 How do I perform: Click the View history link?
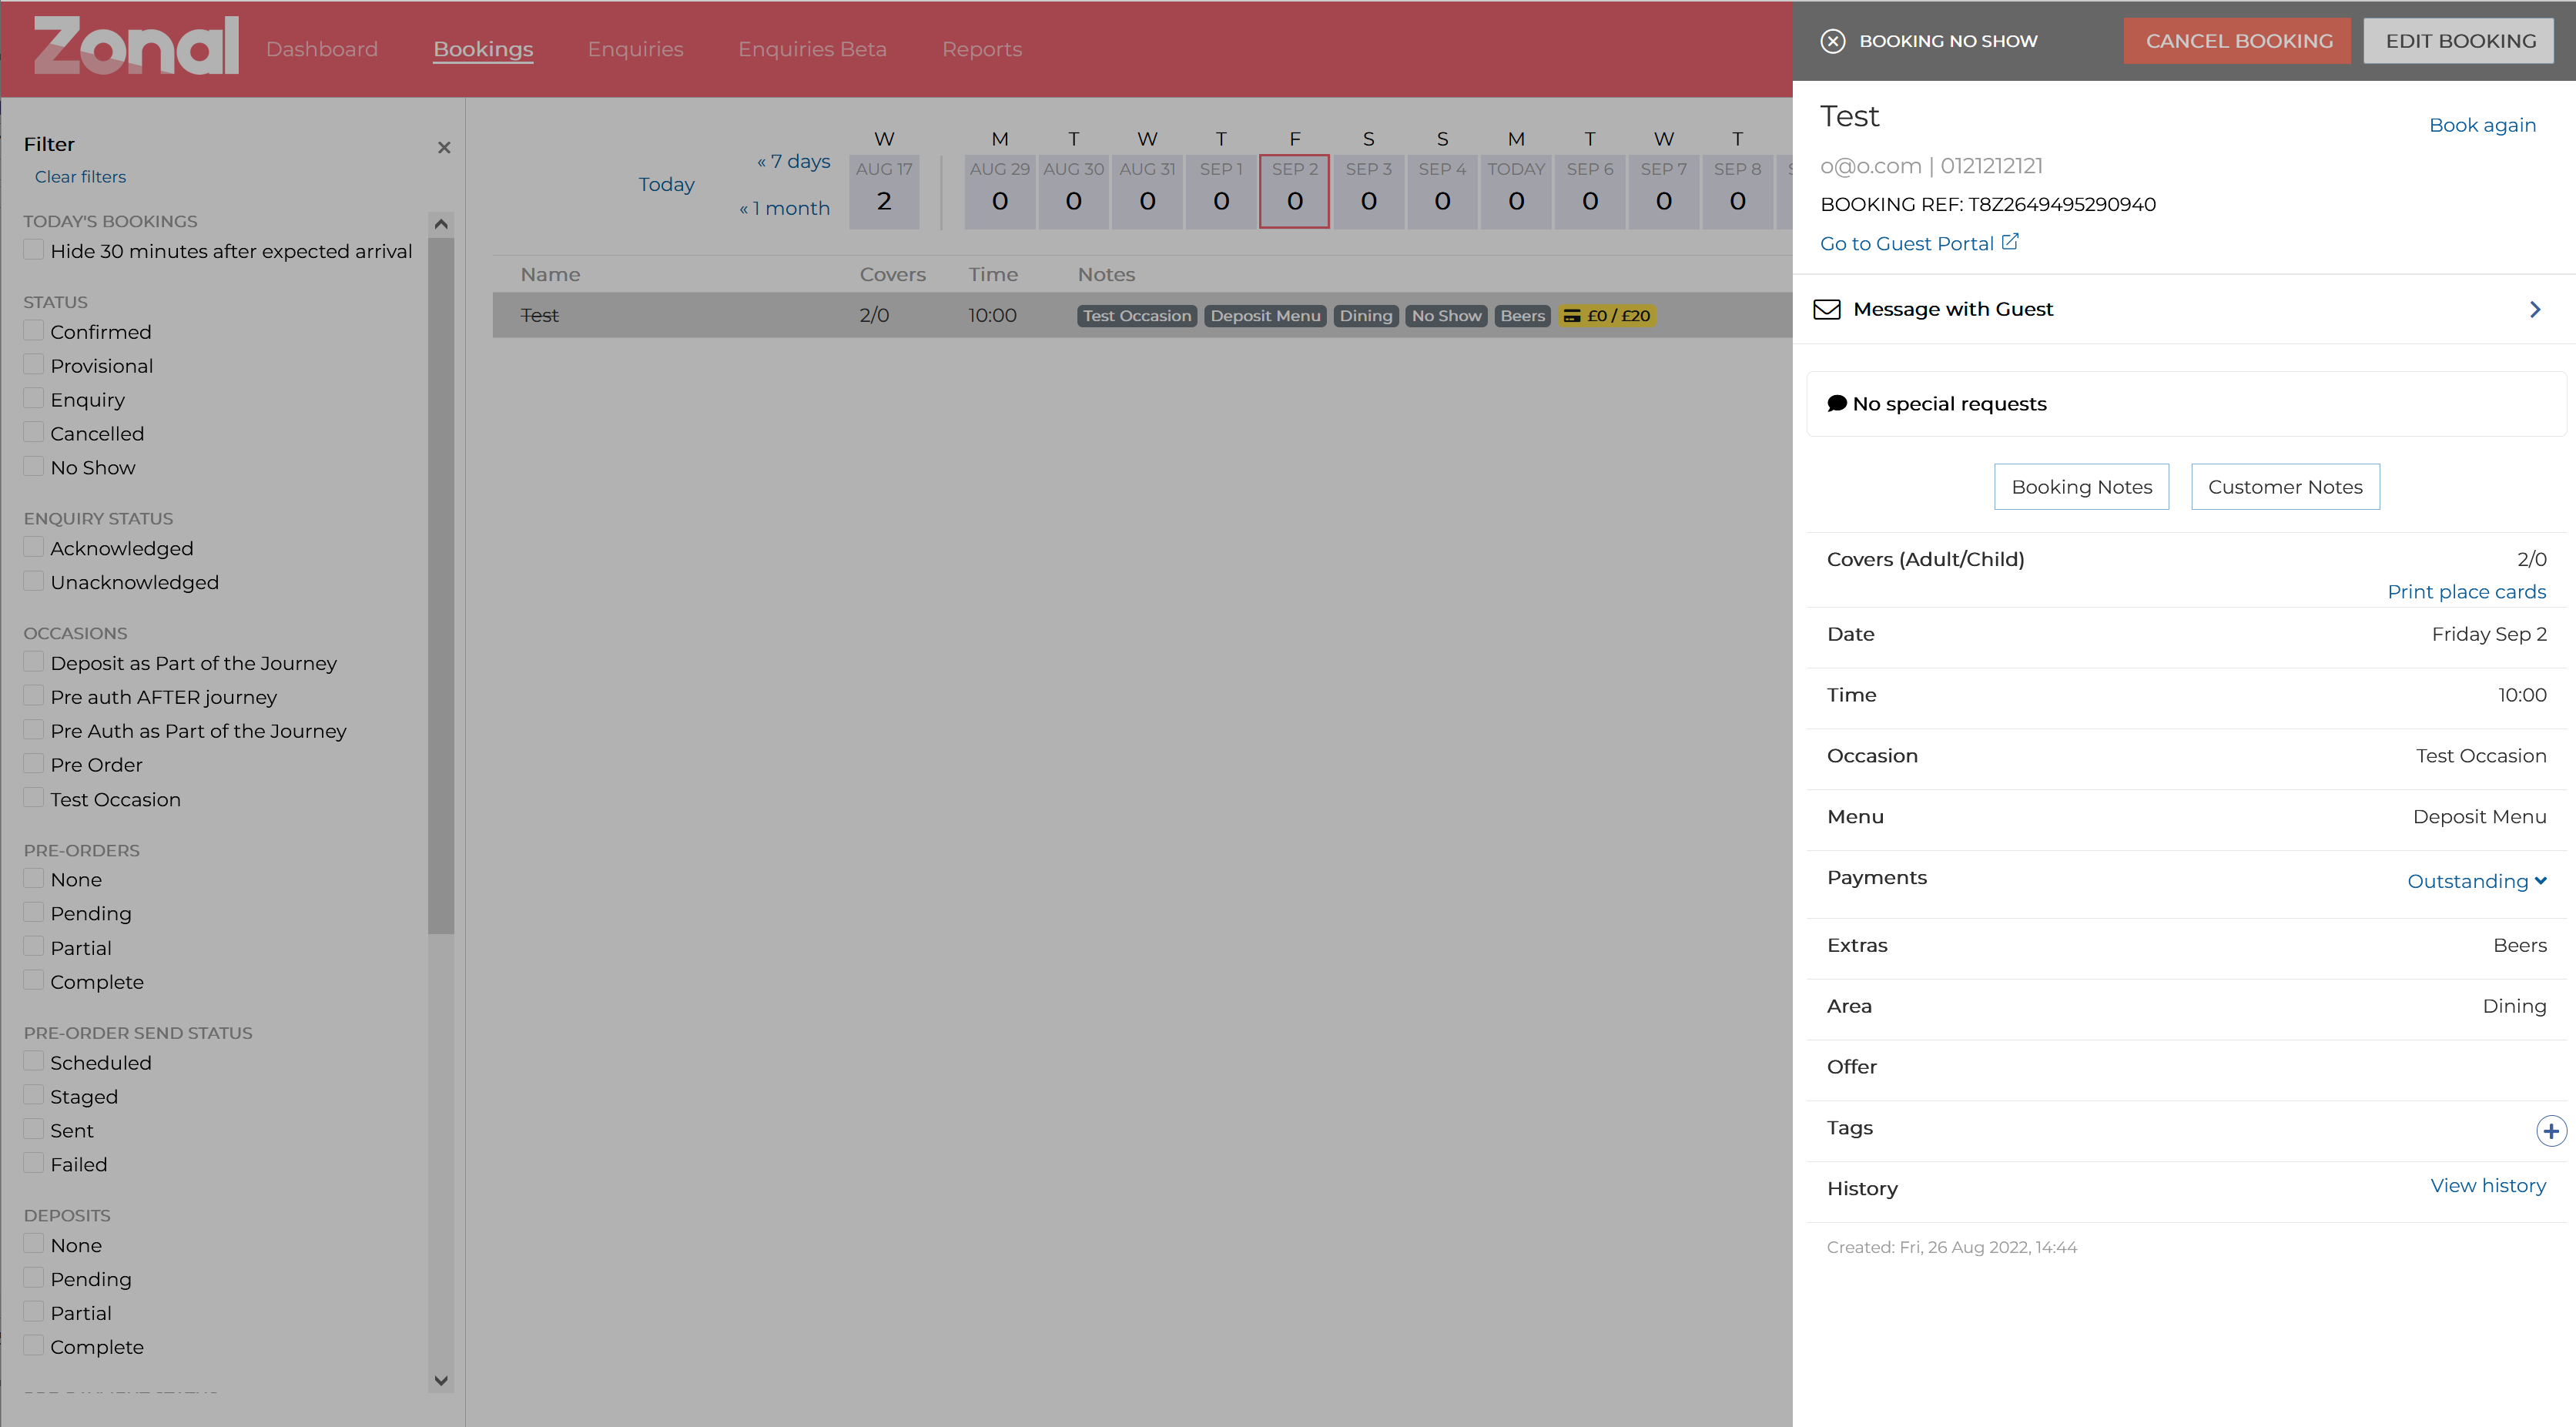tap(2488, 1186)
